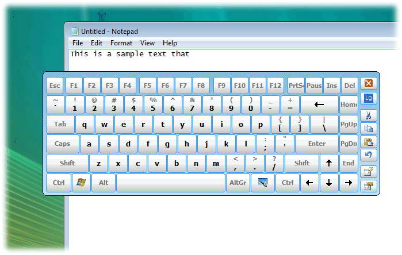Image resolution: width=402 pixels, height=255 pixels.
Task: Tap the letter m key
Action: (x=216, y=163)
